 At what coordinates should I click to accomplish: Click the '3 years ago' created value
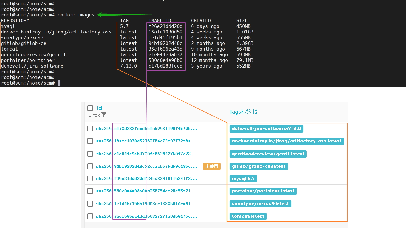click(x=207, y=66)
